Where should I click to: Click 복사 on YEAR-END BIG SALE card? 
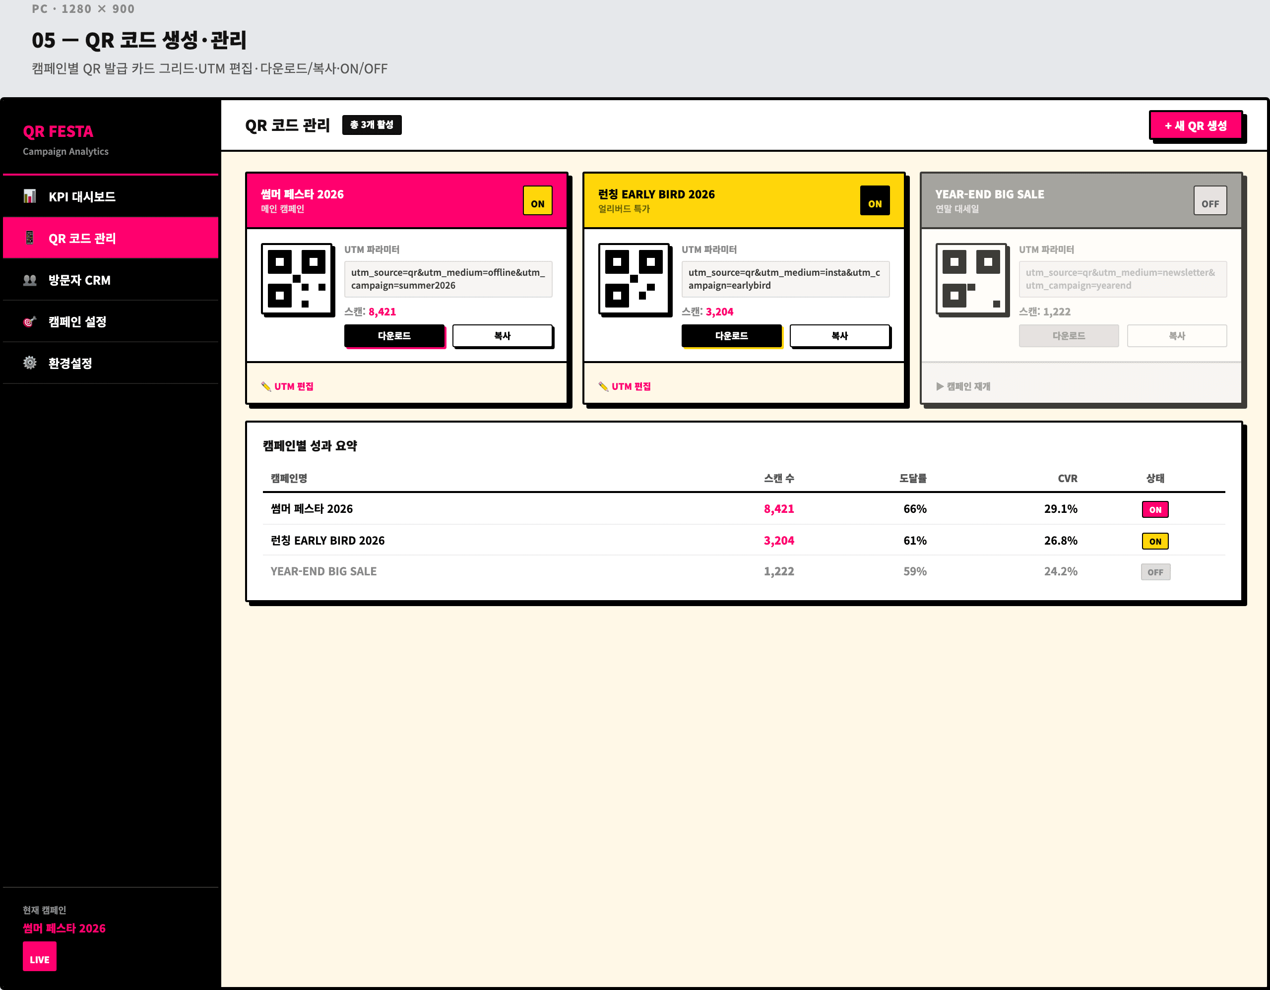1177,335
